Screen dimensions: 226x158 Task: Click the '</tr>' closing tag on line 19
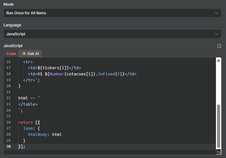[x=29, y=80]
